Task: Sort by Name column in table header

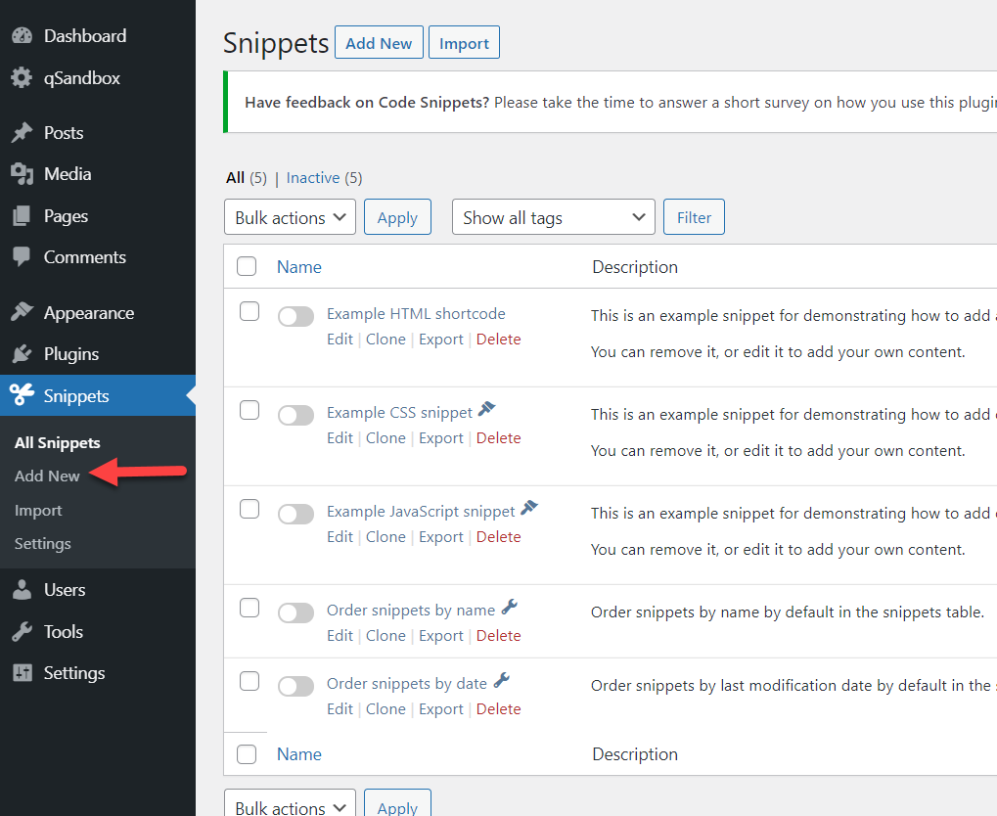Action: coord(298,266)
